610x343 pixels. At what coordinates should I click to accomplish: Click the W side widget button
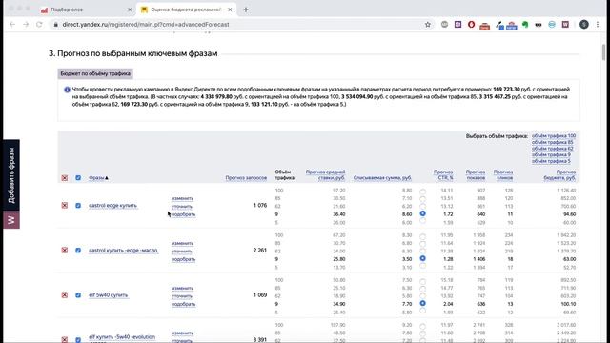11,220
